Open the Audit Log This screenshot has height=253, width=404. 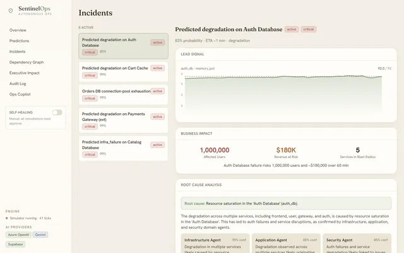pyautogui.click(x=18, y=83)
